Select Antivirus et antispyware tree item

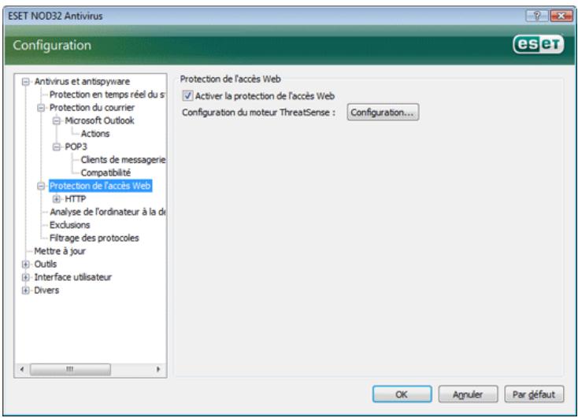tap(82, 81)
